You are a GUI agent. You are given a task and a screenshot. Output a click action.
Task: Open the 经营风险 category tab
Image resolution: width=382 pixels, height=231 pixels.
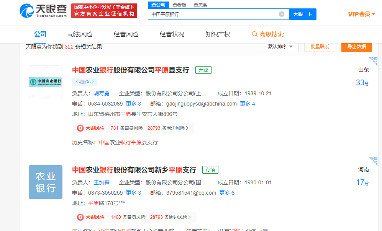point(126,34)
